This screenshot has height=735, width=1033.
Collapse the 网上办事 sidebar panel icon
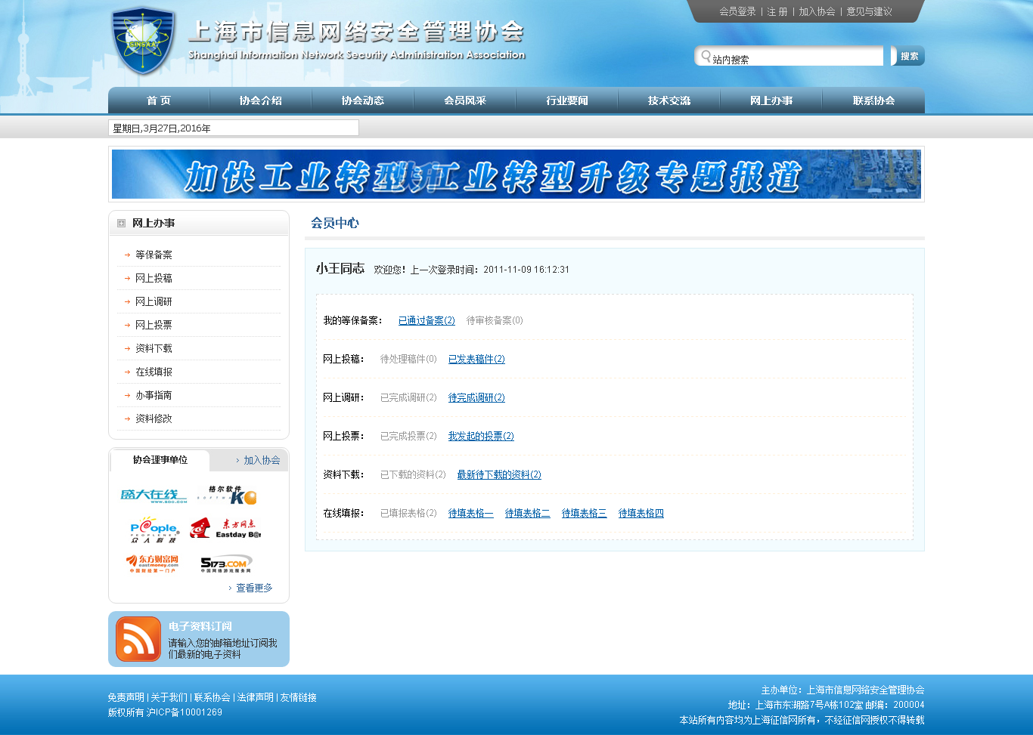click(x=121, y=224)
